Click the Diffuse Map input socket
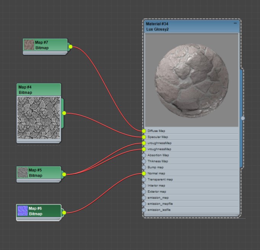This screenshot has height=250, width=260. [x=144, y=131]
